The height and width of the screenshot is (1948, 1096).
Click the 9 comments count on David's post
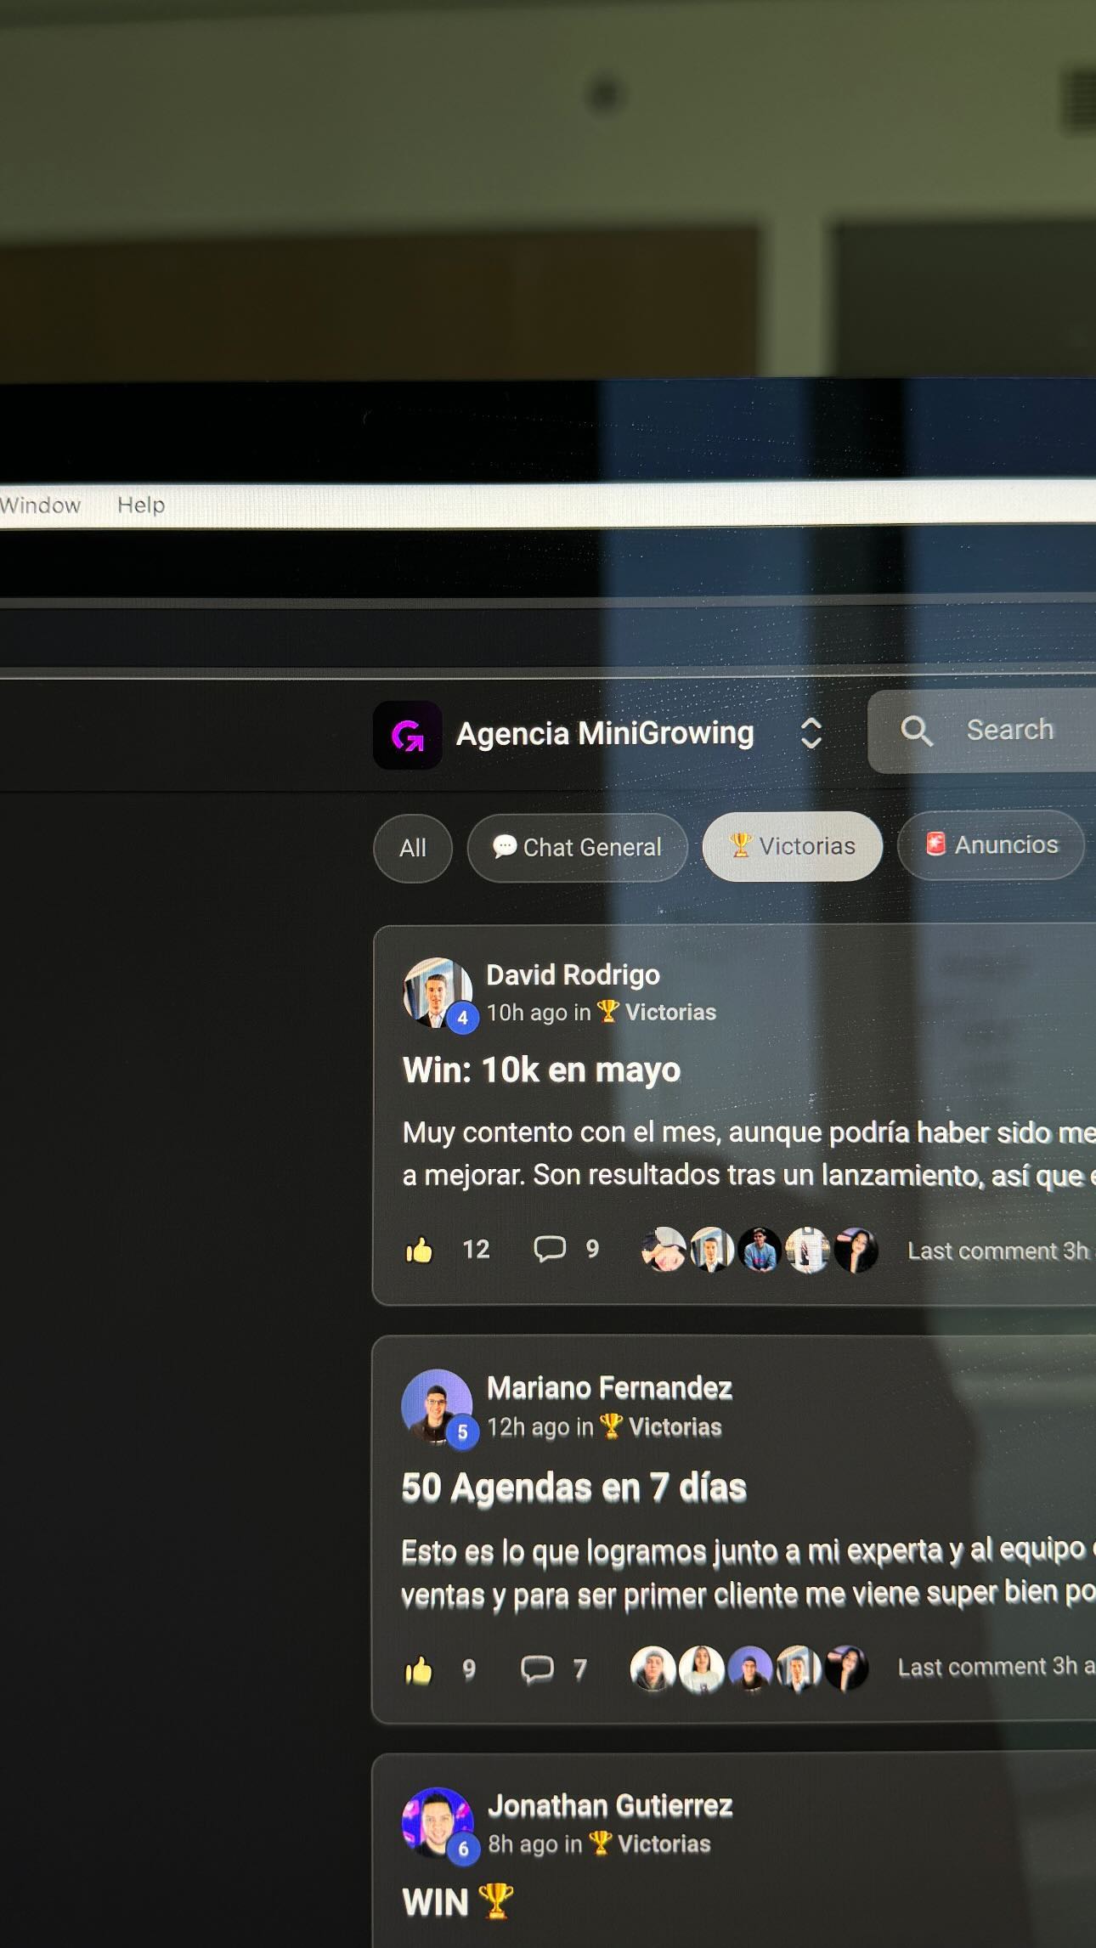(x=592, y=1248)
